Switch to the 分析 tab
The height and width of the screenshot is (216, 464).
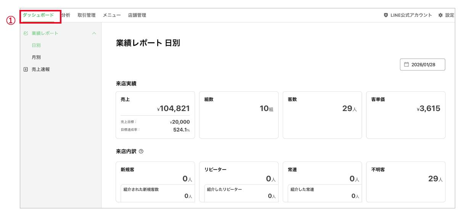click(x=66, y=15)
